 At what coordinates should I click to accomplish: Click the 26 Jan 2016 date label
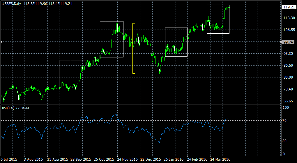(174, 160)
